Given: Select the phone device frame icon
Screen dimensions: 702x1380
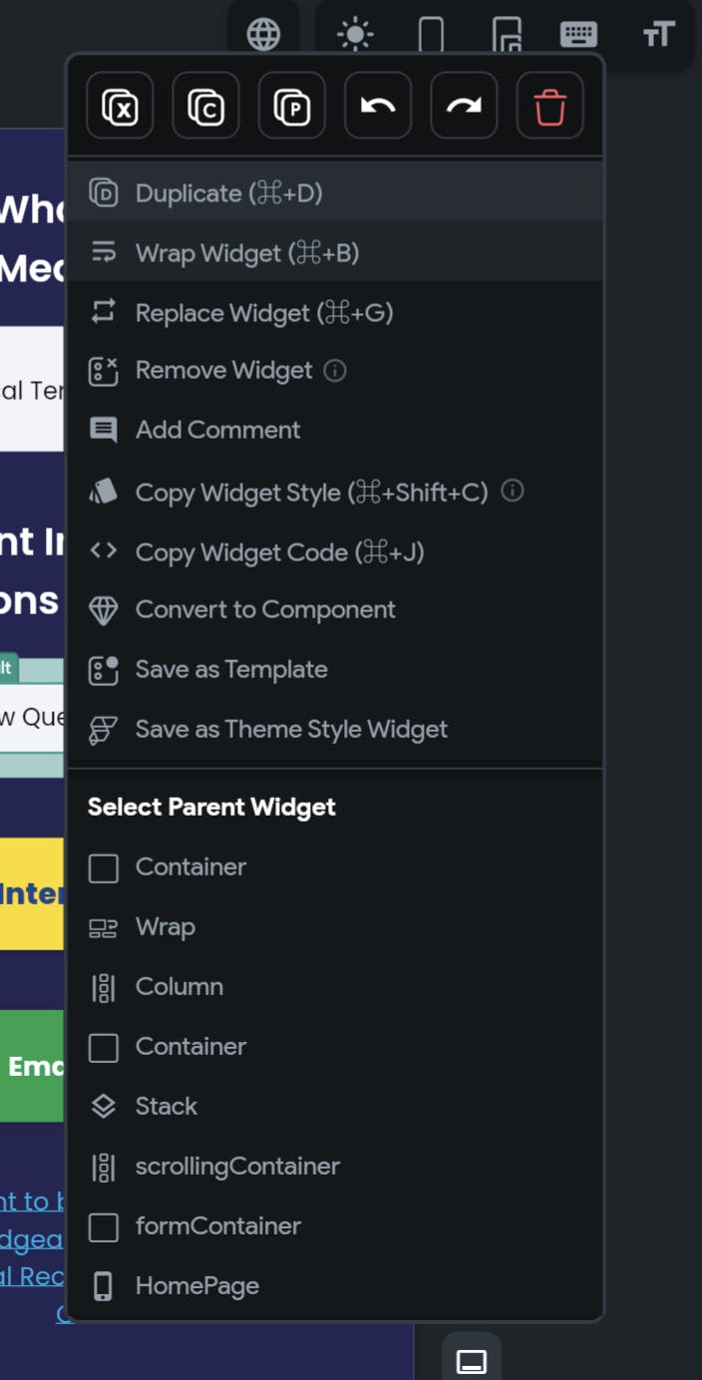Looking at the screenshot, I should click(431, 35).
